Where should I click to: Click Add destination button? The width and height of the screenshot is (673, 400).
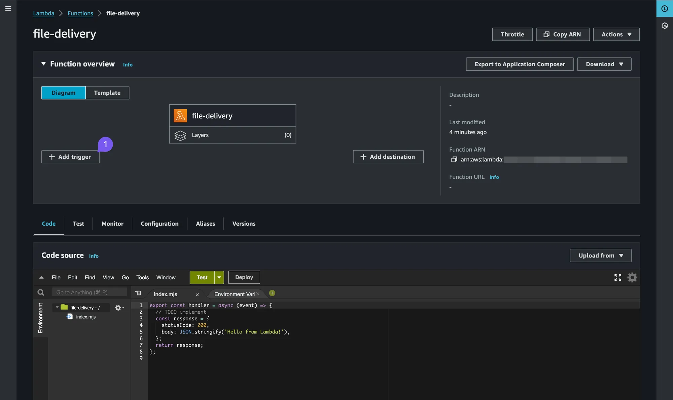388,157
